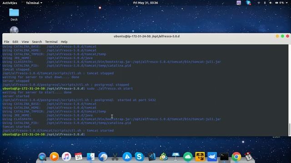Open the Activities overview

point(10,3)
